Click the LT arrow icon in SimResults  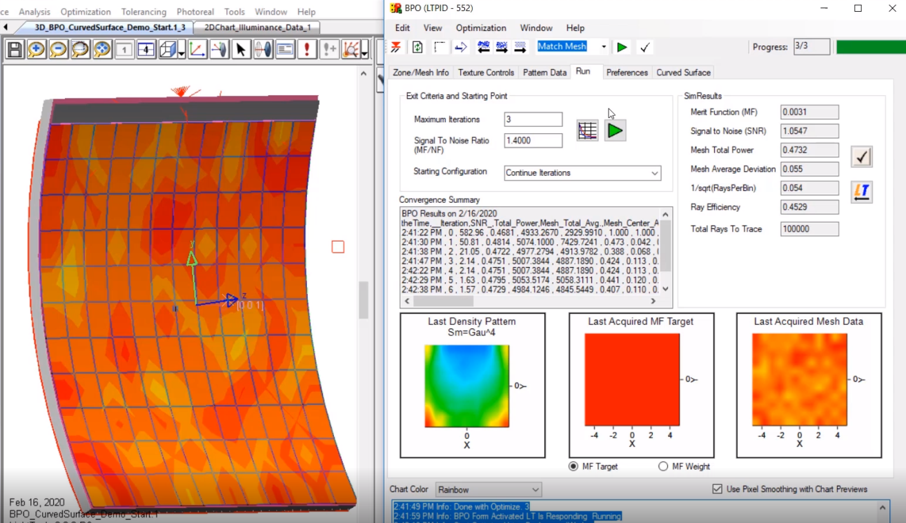pyautogui.click(x=861, y=192)
